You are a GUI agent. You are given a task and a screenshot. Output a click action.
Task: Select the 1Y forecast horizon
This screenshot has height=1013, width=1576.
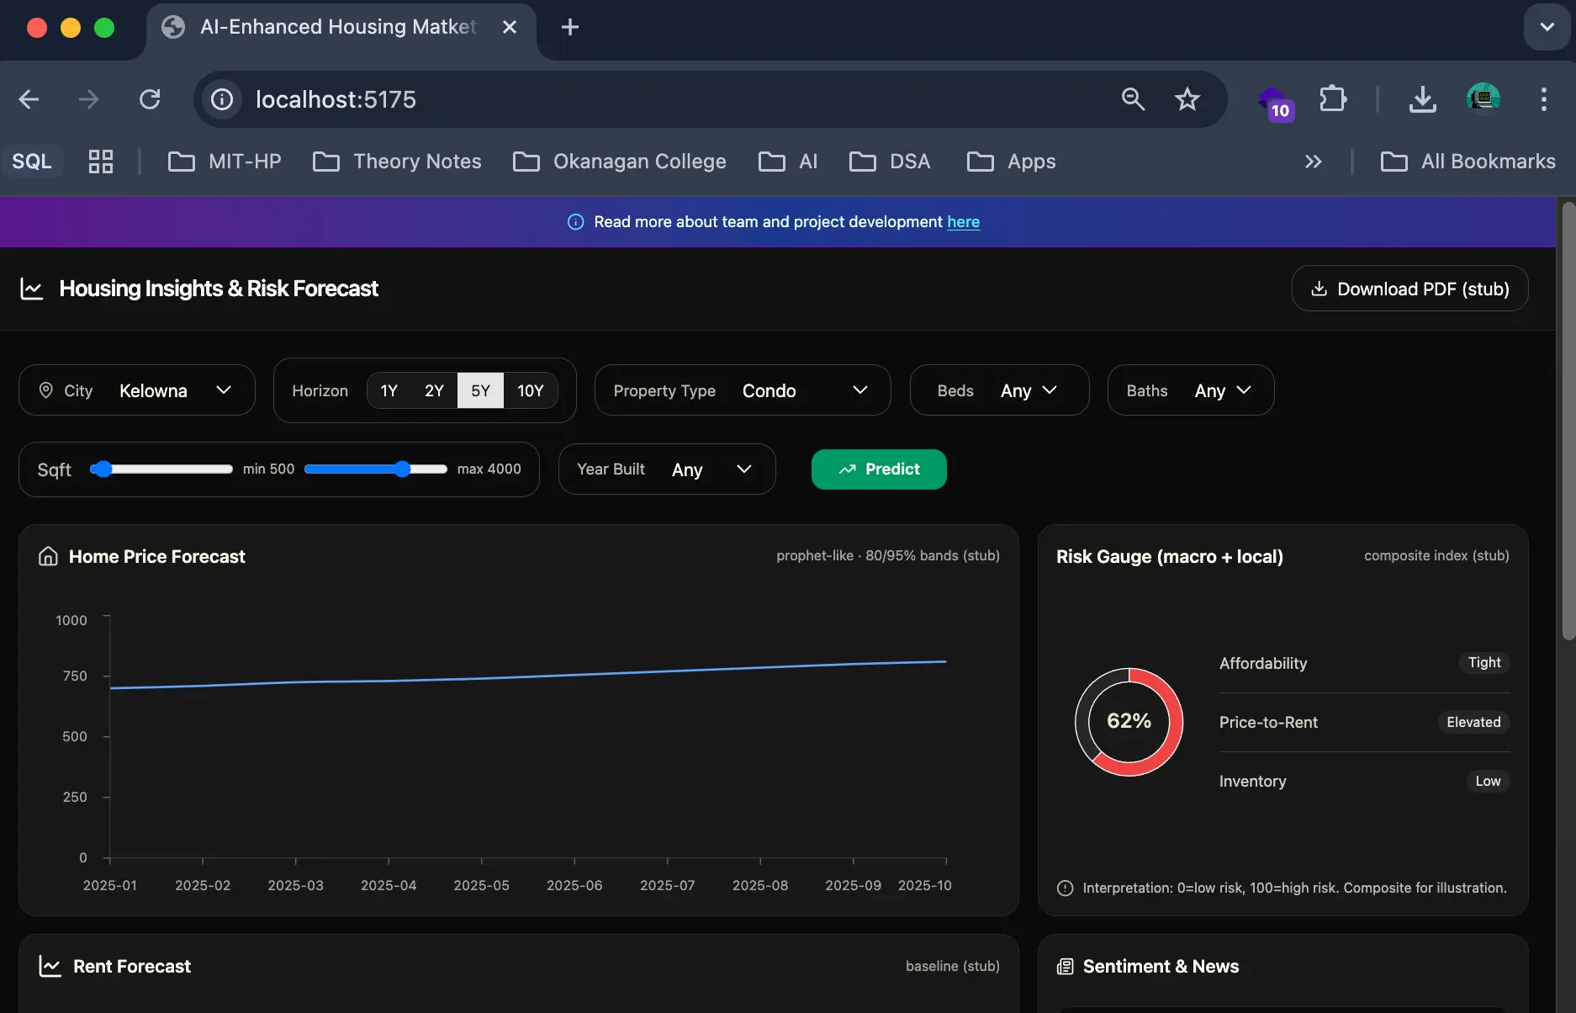pyautogui.click(x=389, y=390)
